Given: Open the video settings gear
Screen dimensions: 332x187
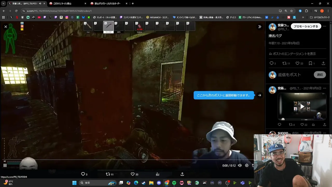Looking at the screenshot, I should pyautogui.click(x=247, y=165).
